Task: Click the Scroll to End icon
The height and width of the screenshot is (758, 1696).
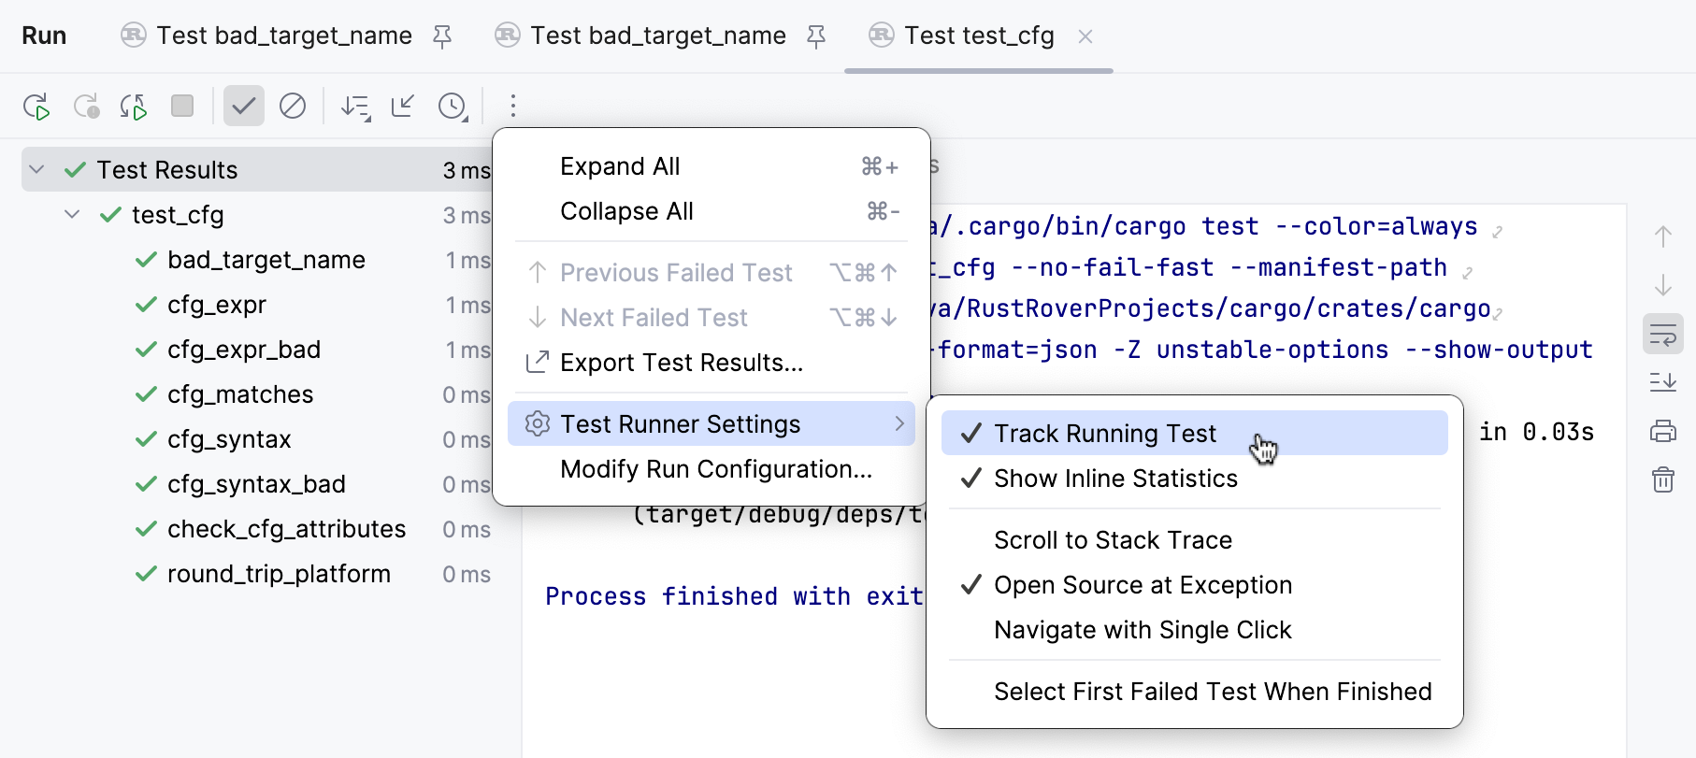Action: (1663, 381)
